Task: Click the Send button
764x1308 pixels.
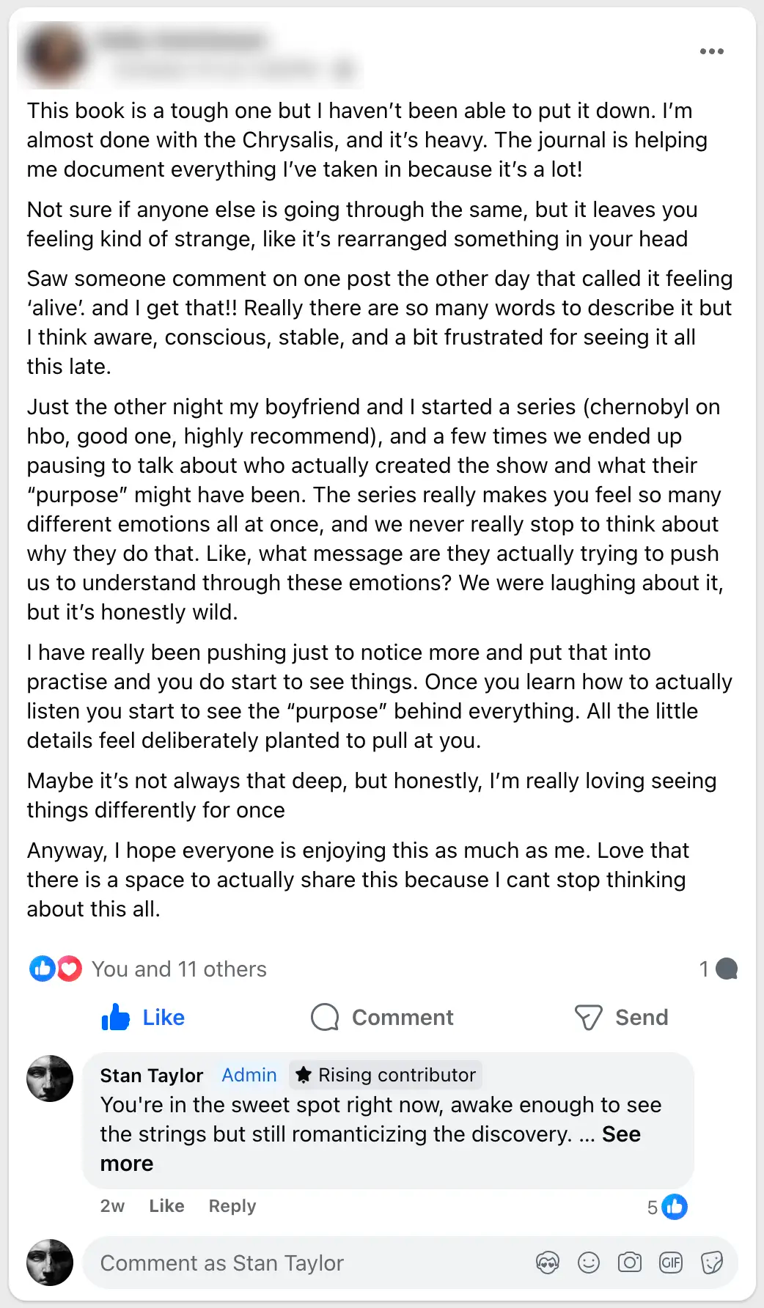Action: pyautogui.click(x=621, y=1018)
